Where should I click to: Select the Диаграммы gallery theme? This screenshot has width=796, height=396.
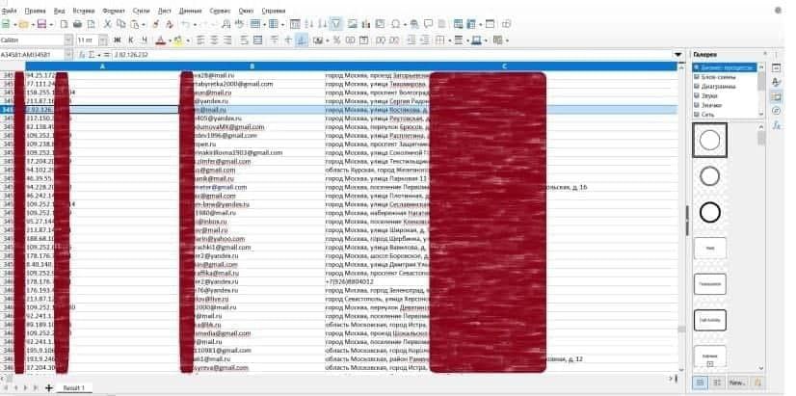tap(718, 87)
